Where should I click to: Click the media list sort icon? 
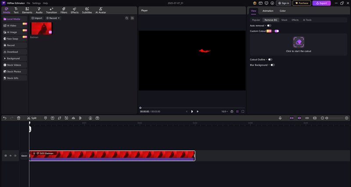[133, 18]
